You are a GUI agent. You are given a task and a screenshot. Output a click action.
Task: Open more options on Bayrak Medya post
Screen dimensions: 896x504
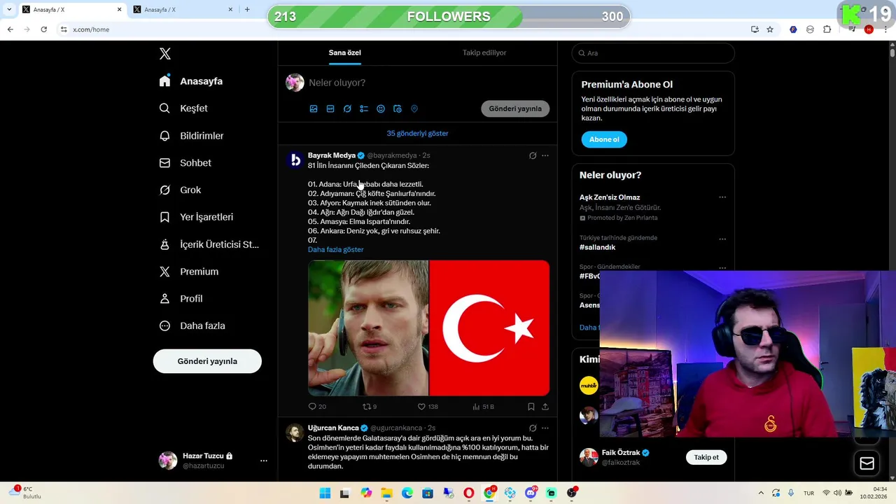pos(545,155)
